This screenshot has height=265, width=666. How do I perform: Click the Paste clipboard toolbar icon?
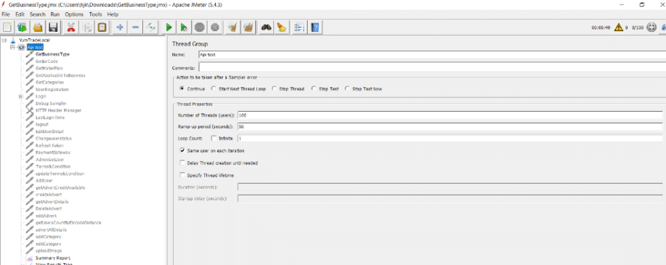(x=102, y=27)
